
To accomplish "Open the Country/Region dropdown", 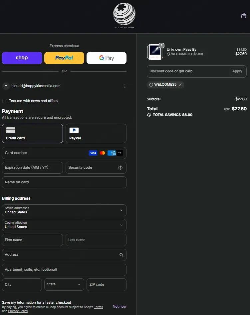I will 64,225.
